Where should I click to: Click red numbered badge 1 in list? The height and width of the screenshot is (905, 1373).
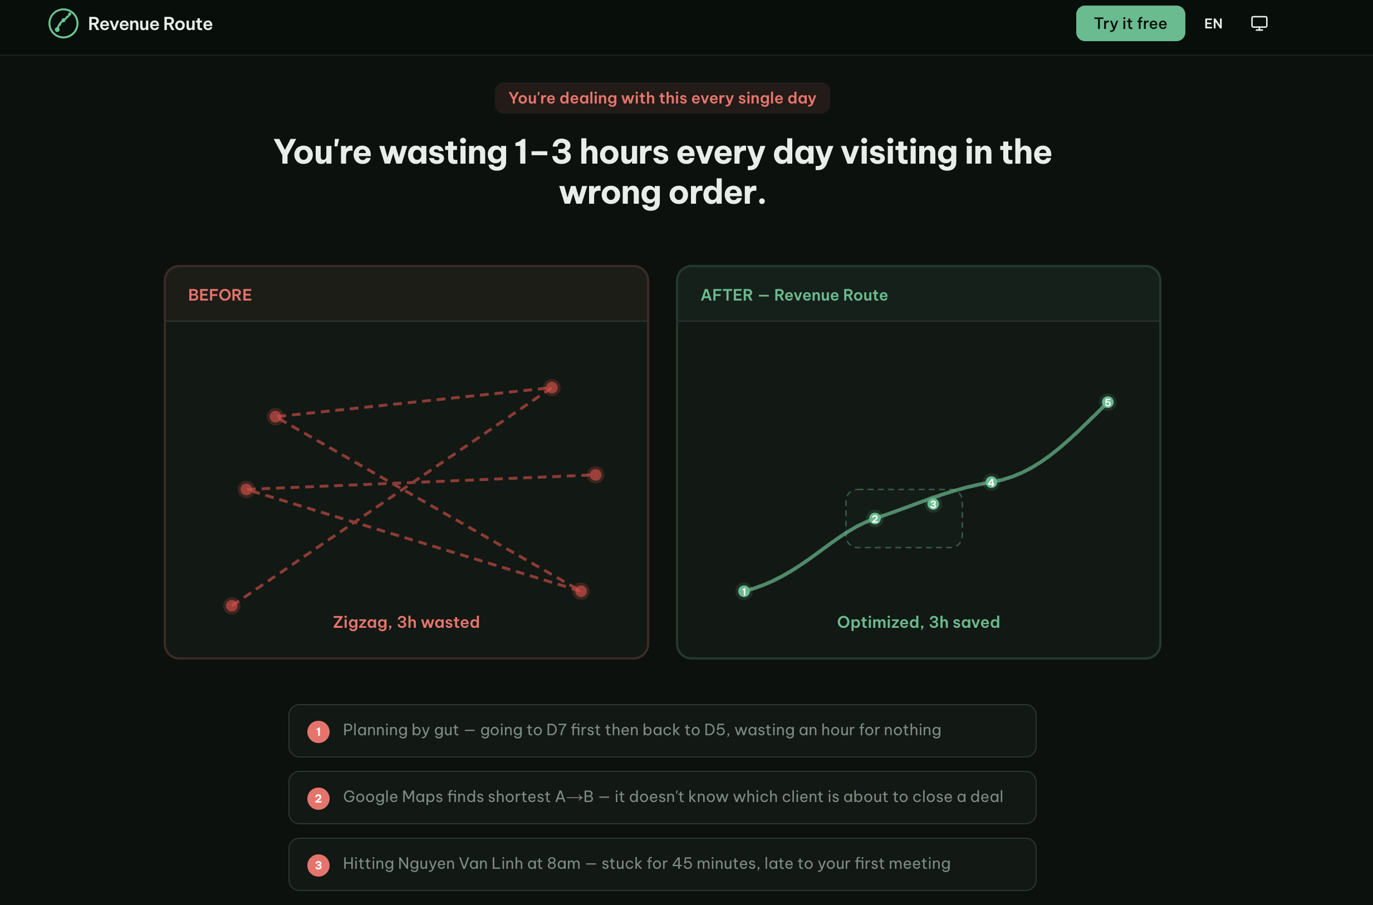(318, 731)
